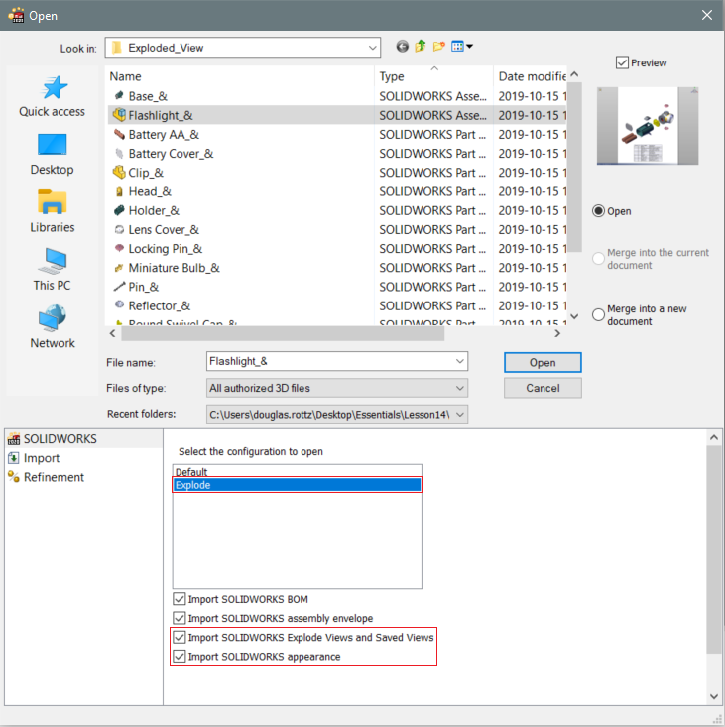725x727 pixels.
Task: Open the Desktop location icon
Action: (x=52, y=146)
